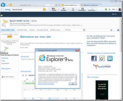The height and width of the screenshot is (101, 123).
Task: Open the Divertissement toolbar button
Action: [82, 10]
